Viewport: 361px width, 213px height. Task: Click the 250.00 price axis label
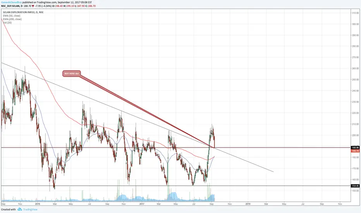coord(356,80)
